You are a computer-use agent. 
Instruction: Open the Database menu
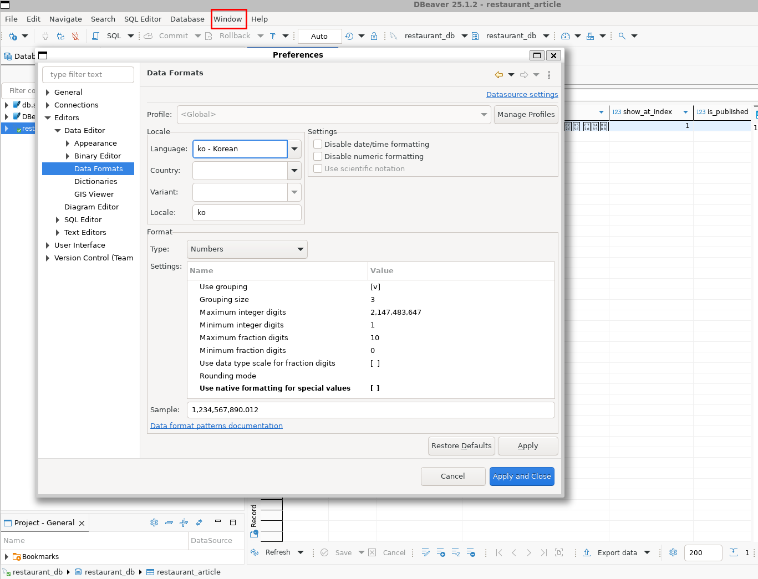point(187,19)
